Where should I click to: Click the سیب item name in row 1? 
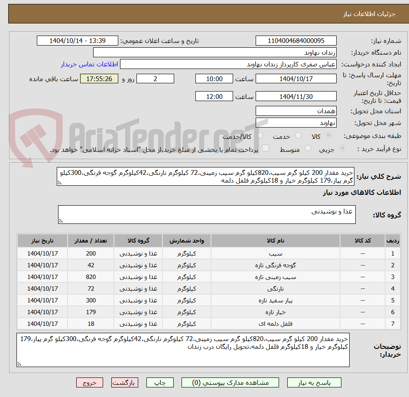pos(276,254)
